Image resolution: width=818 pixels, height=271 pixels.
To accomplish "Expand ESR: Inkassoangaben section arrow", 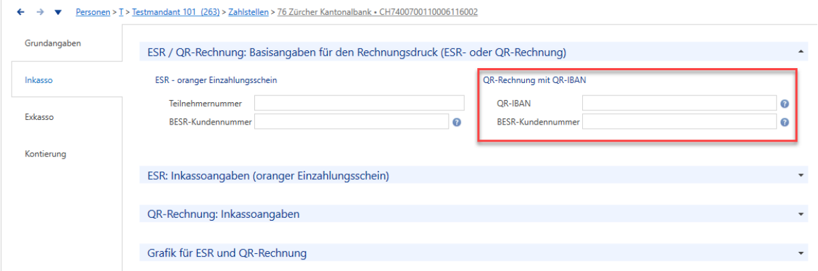I will 800,176.
